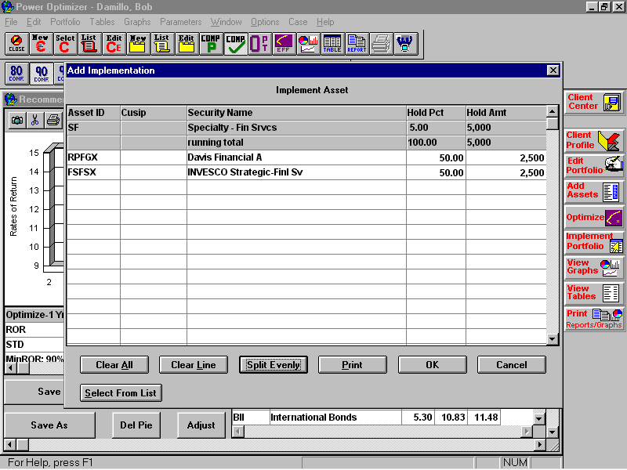Select the Optimize icon on the right sidebar
The image size is (627, 470).
(x=594, y=215)
